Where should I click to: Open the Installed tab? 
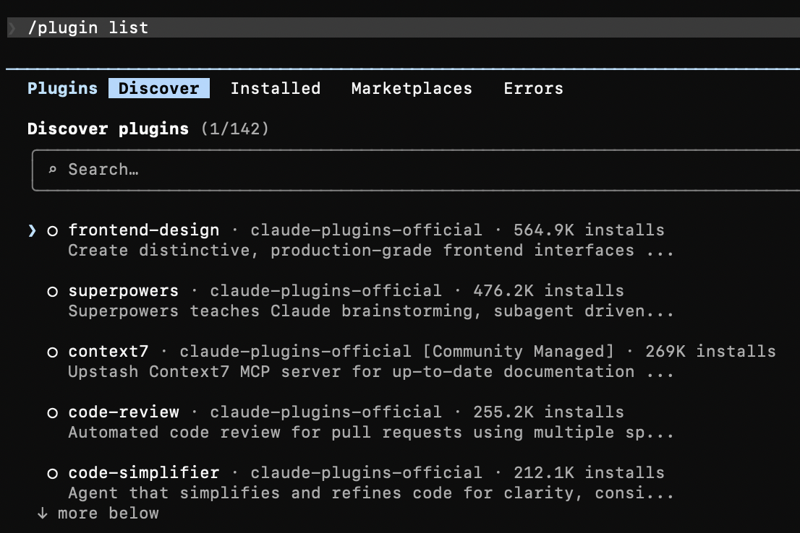(276, 88)
